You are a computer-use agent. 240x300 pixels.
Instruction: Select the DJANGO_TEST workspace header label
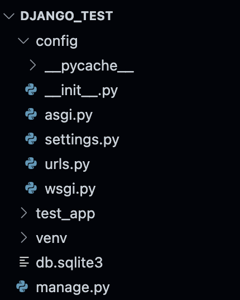click(x=66, y=16)
